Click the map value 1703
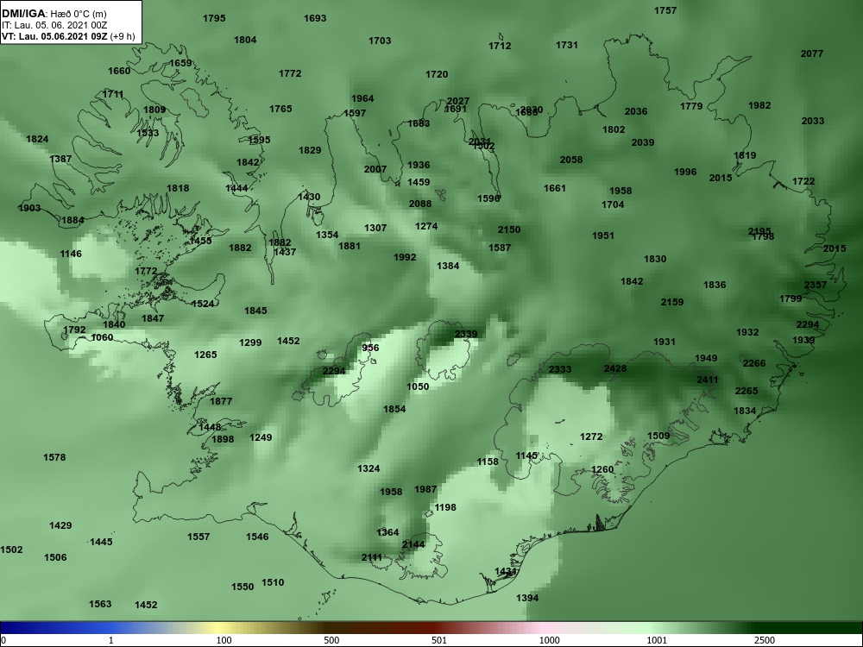 coord(380,41)
